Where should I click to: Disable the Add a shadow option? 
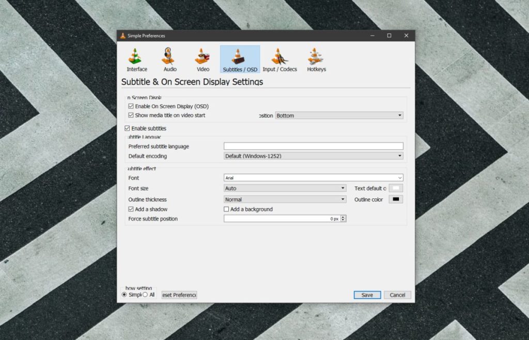(131, 209)
